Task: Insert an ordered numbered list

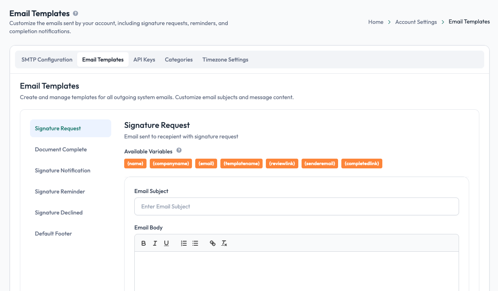Action: coord(184,243)
